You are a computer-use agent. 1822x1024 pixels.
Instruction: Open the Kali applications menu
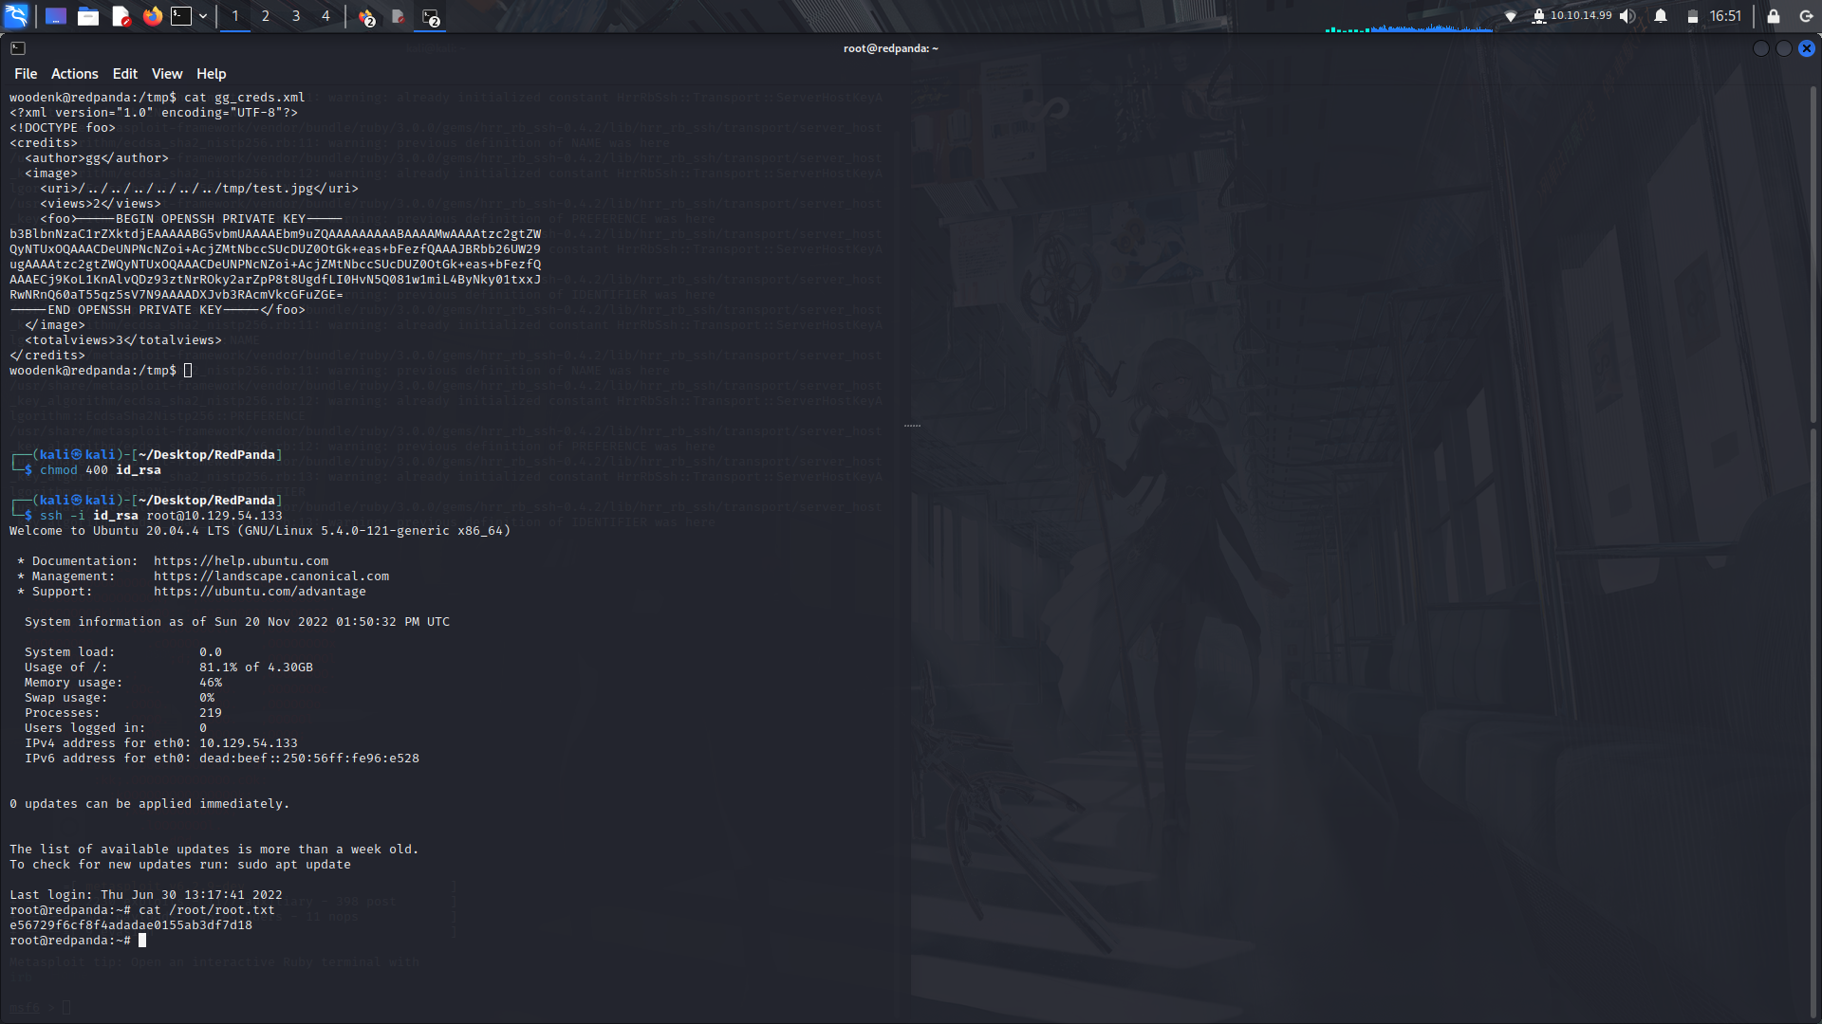[x=17, y=16]
